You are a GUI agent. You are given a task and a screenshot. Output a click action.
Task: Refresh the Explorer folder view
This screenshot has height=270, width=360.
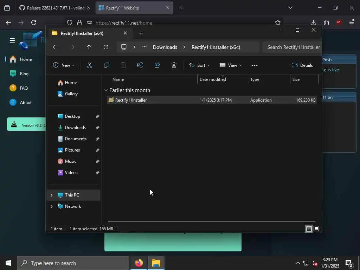tap(106, 47)
